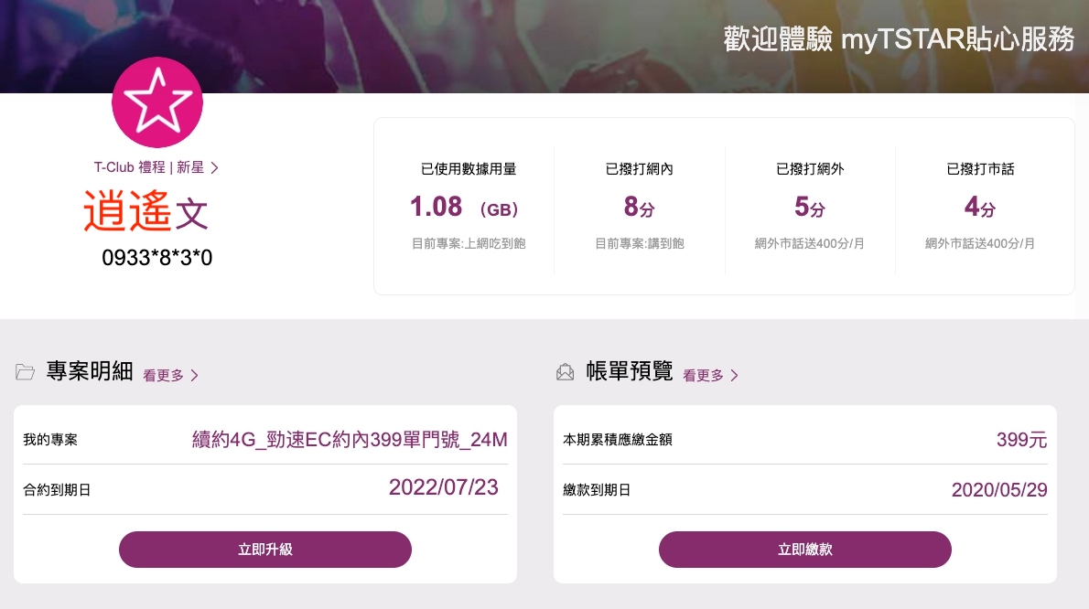Select the 已撥打網內 8分 stat
Screen dimensions: 1089x609
tap(640, 207)
